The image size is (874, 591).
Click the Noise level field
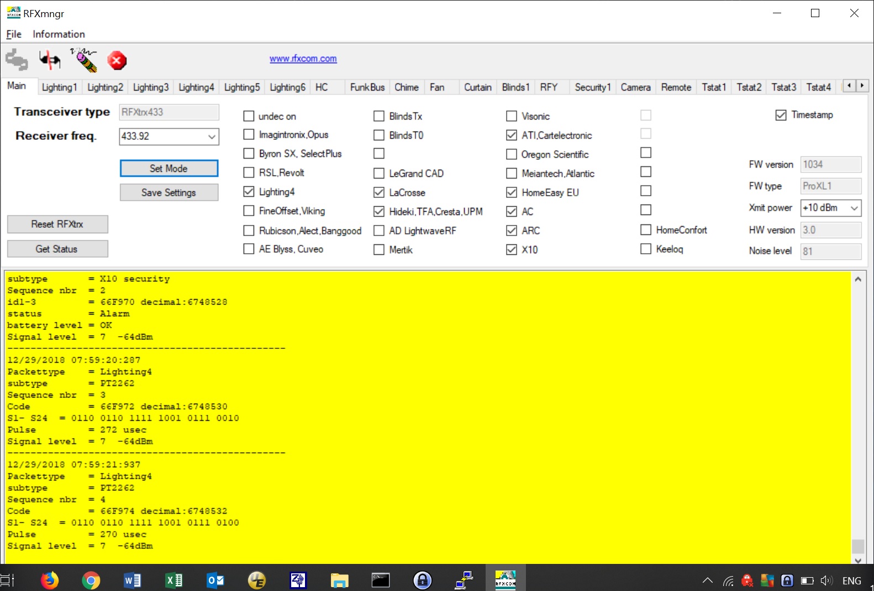coord(830,251)
